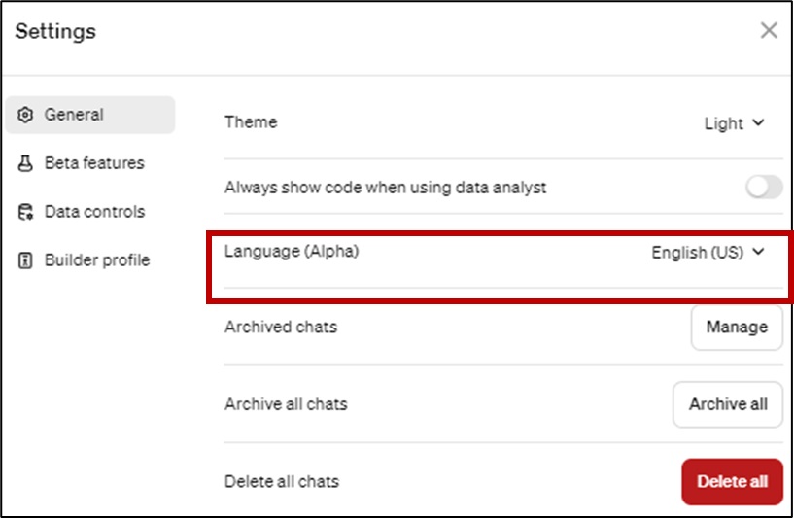Open the Theme dropdown showing Light
Viewport: 794px width, 518px height.
click(x=734, y=123)
